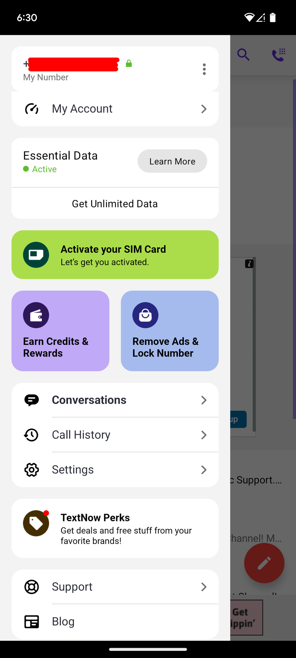Expand the My Account chevron
The image size is (296, 658).
point(204,109)
